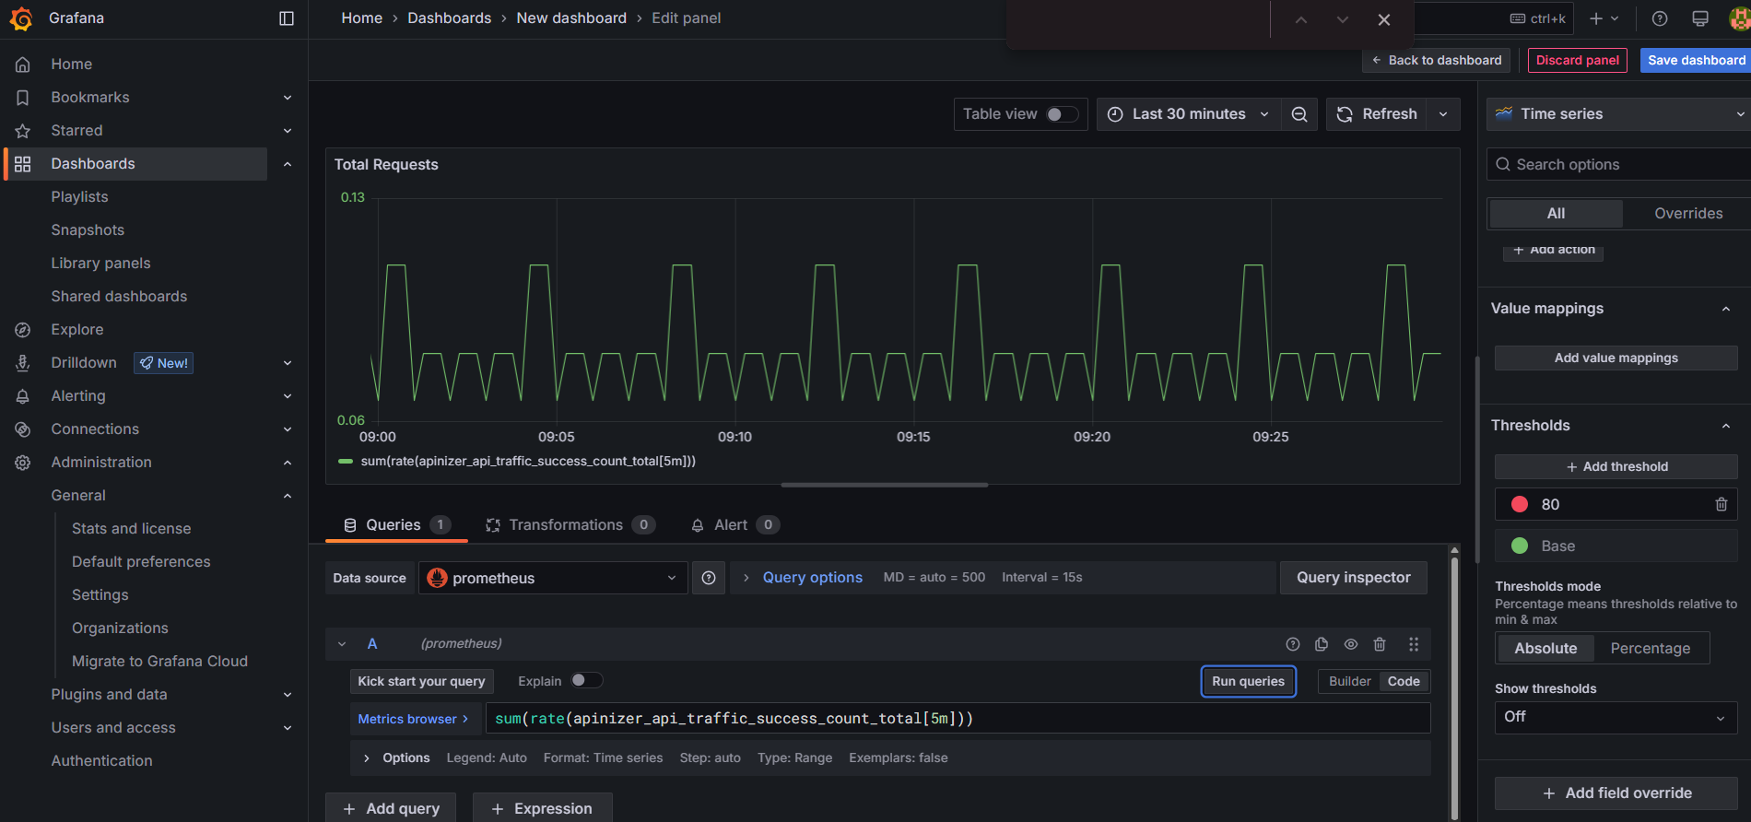Open the Refresh interval dropdown arrow
Screen dimensions: 1751x822
tap(1443, 114)
